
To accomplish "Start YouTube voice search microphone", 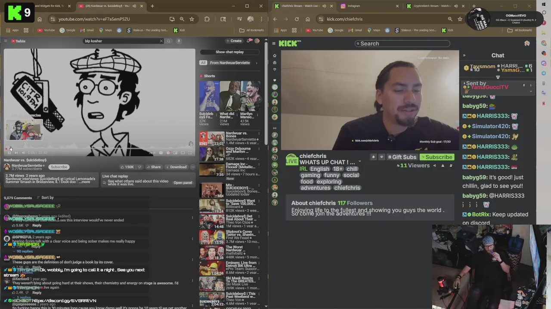I will coord(179,41).
